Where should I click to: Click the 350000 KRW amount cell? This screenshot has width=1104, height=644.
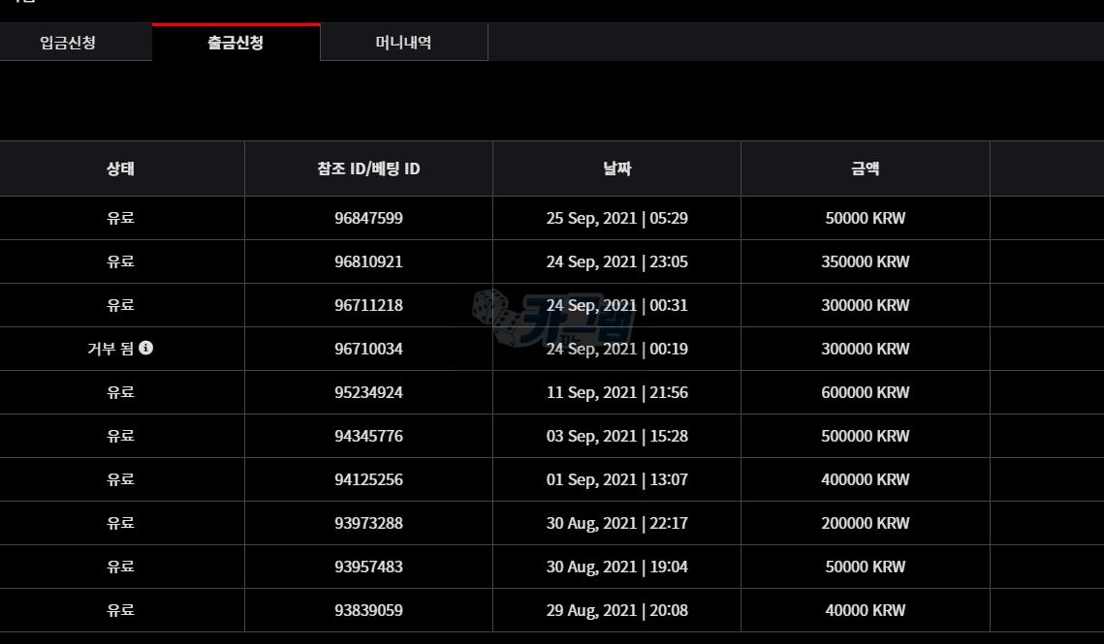pyautogui.click(x=865, y=261)
